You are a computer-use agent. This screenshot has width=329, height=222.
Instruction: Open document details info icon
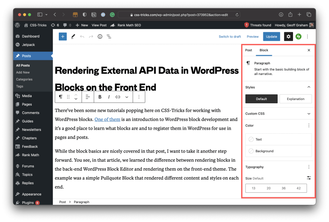coord(100,37)
